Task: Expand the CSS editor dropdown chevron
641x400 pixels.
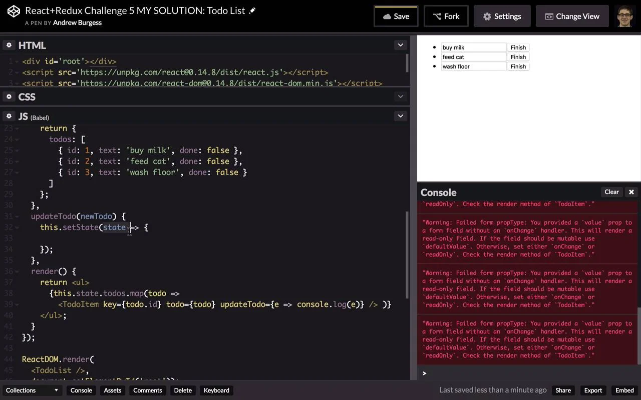Action: pos(401,96)
